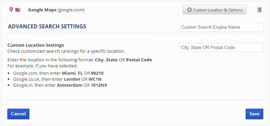
Task: Cancel the advanced search settings
Action: point(18,114)
